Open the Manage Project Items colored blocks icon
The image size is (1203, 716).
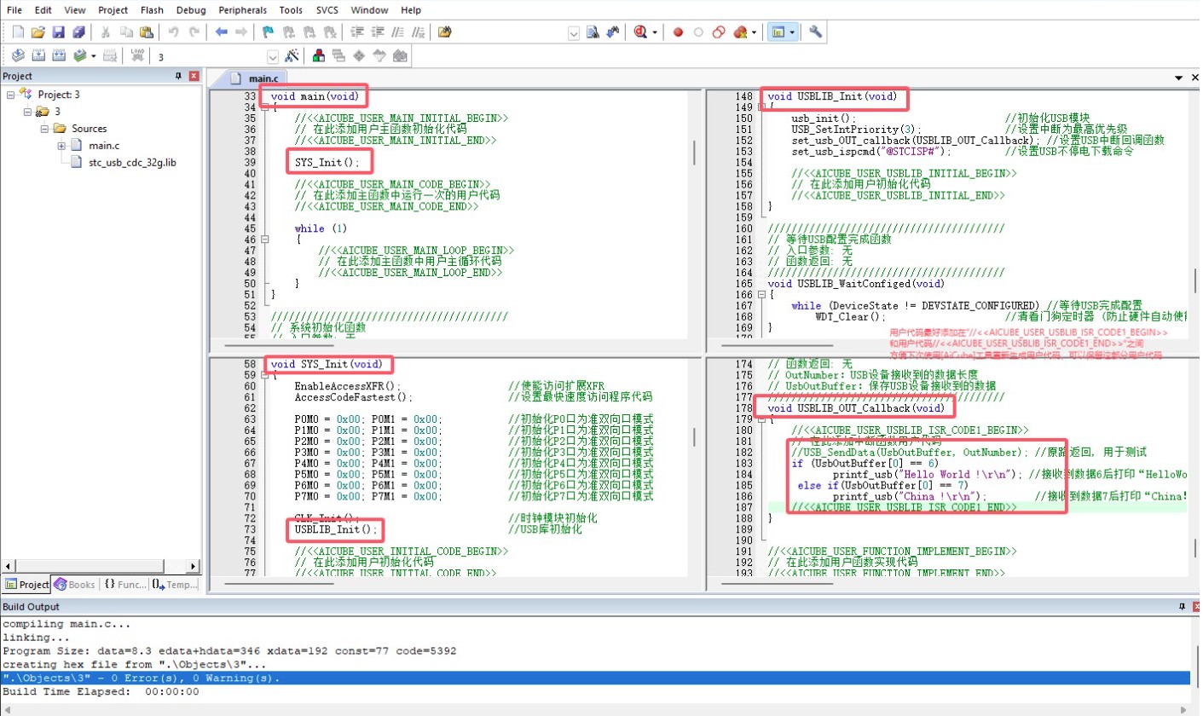tap(318, 56)
